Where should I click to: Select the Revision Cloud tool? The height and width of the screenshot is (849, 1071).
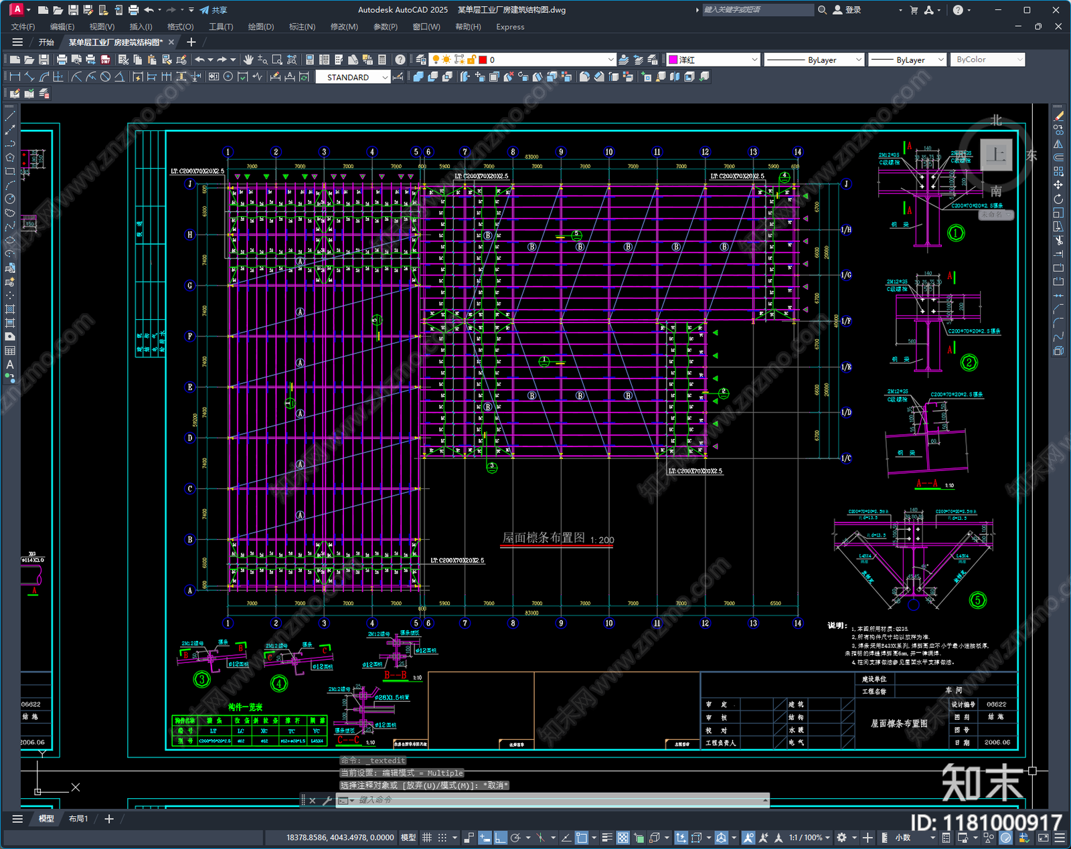tap(10, 213)
